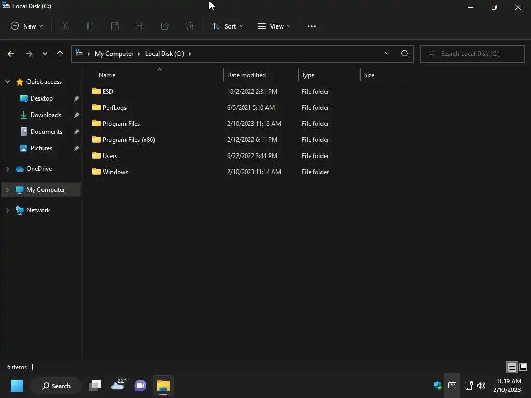Viewport: 531px width, 398px height.
Task: Collapse the Quick access tree
Action: [7, 81]
